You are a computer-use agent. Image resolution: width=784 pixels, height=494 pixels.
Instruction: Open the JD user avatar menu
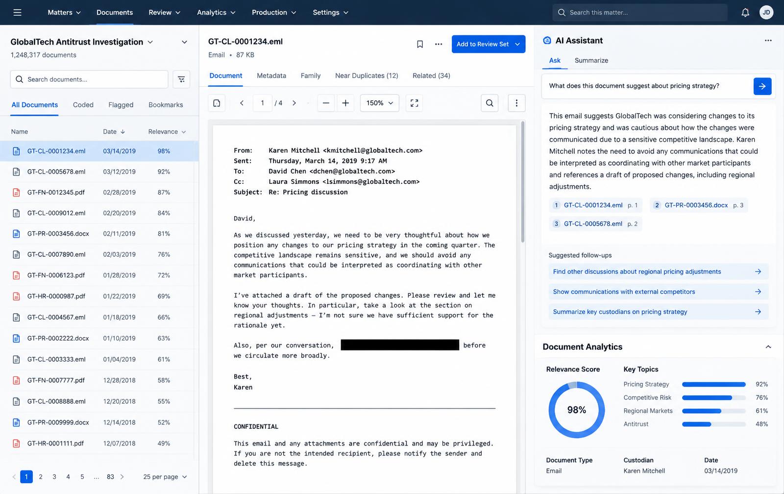pyautogui.click(x=766, y=12)
